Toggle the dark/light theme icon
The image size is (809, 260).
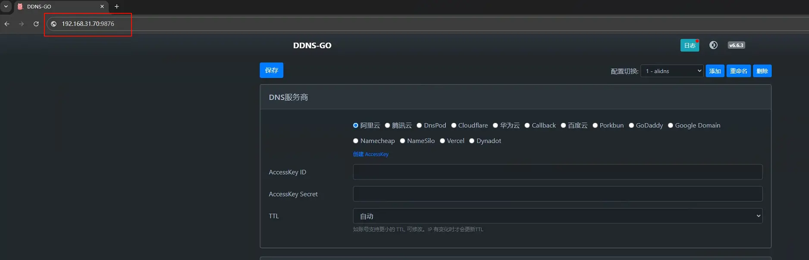713,45
